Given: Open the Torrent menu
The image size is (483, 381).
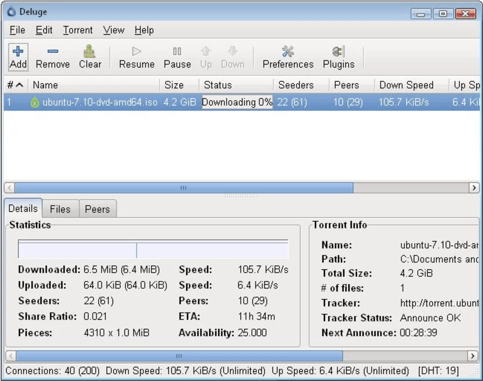Looking at the screenshot, I should (77, 30).
